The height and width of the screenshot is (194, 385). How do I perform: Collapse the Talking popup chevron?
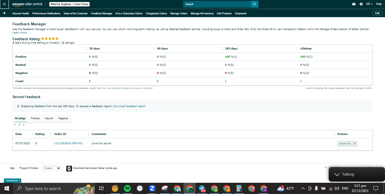pos(337,174)
